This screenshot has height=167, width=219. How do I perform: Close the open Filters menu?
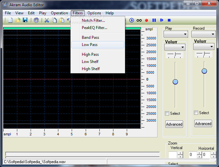(78, 13)
